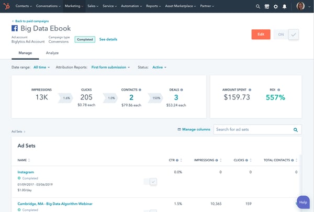This screenshot has height=212, width=314.
Task: Open the marketplace icon in top bar
Action: click(267, 7)
